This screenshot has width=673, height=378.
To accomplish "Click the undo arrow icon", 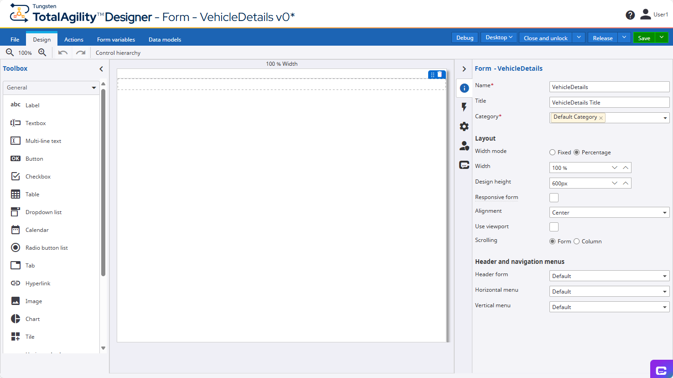I will 63,52.
